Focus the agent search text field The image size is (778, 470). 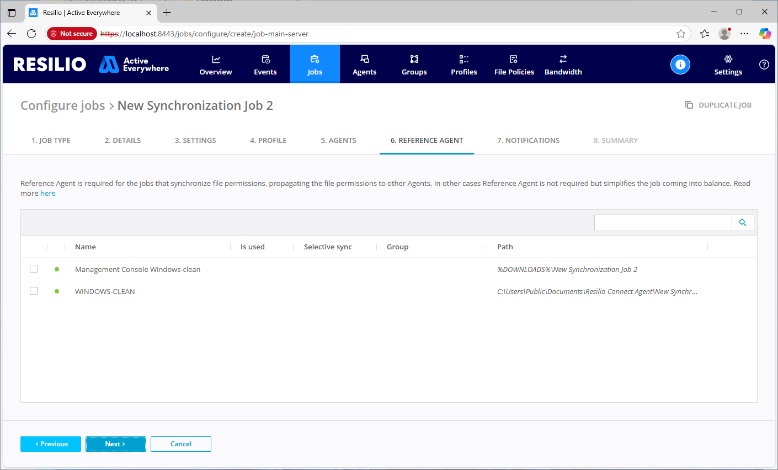663,223
